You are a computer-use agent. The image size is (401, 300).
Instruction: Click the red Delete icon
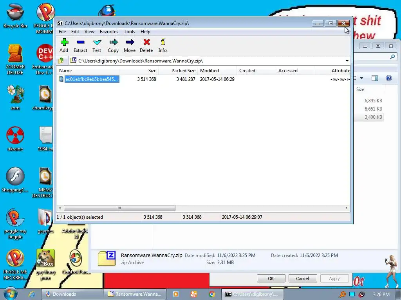146,45
